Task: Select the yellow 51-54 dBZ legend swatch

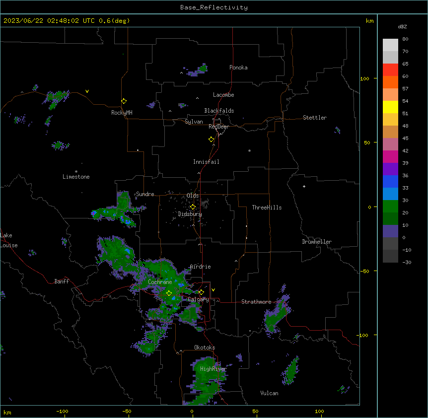Action: 390,107
